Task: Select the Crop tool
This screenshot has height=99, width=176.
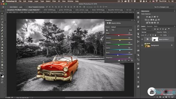Action: click(2, 25)
